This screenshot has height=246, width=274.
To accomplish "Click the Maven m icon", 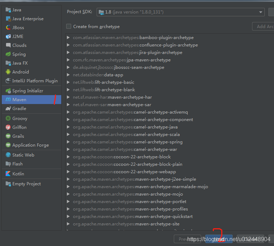I will click(x=8, y=99).
